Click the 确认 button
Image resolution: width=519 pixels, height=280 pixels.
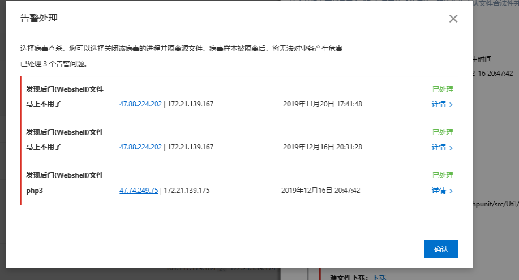point(441,249)
